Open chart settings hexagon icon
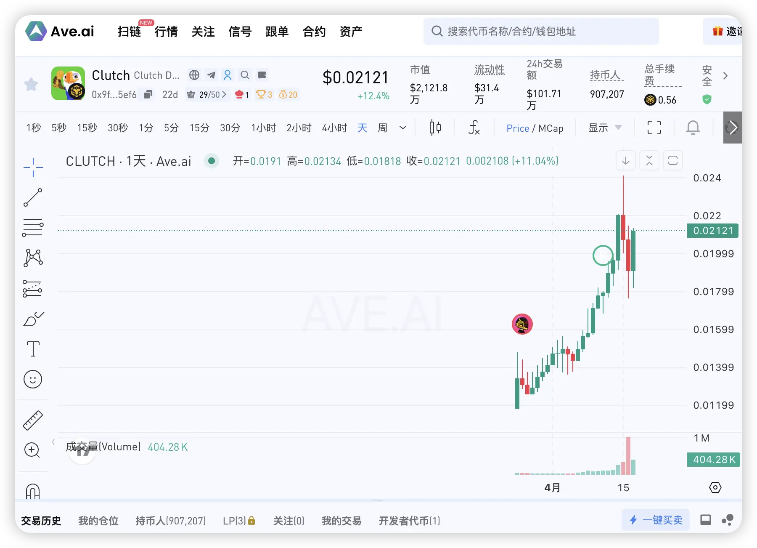The height and width of the screenshot is (548, 757). click(x=715, y=487)
